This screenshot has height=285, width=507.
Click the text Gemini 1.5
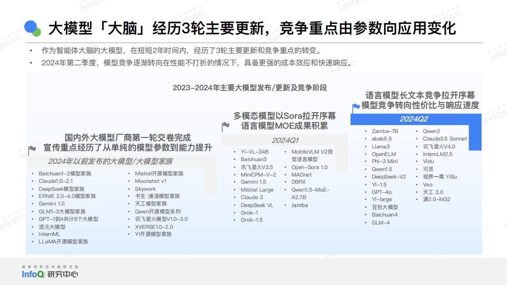253,182
